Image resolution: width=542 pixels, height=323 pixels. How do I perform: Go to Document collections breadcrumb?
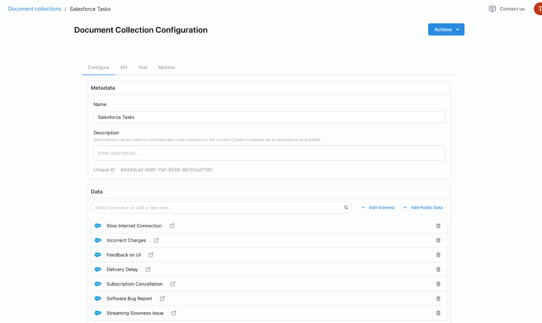35,9
